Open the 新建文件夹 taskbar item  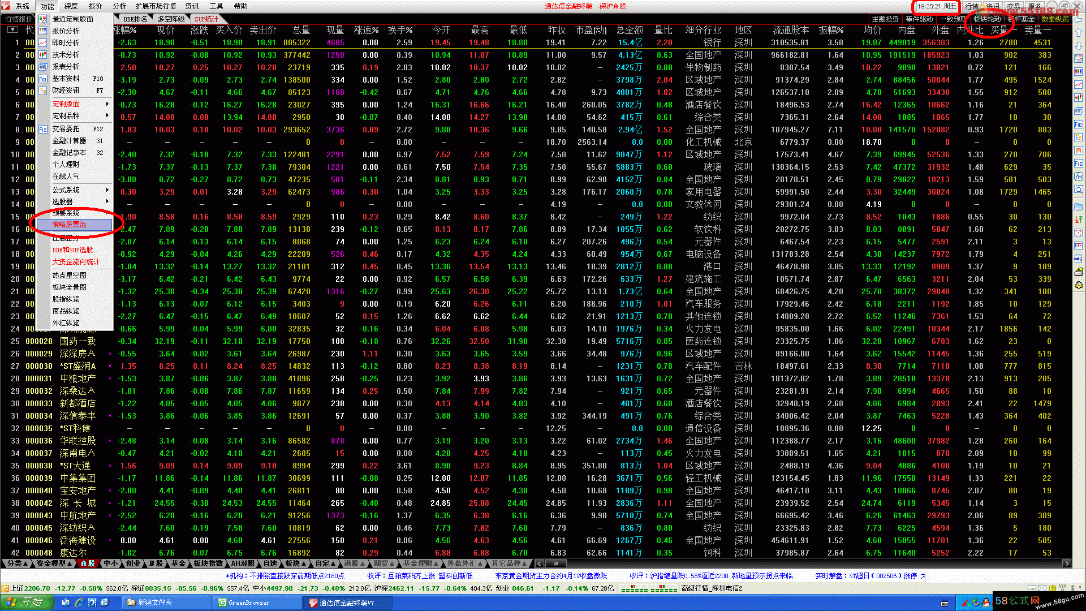click(x=166, y=603)
